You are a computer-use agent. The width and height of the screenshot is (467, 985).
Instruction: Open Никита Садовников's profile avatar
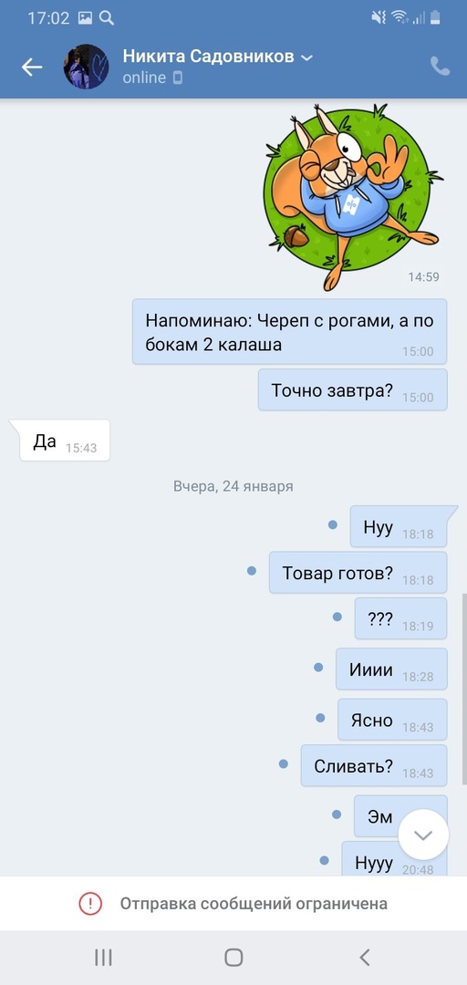coord(86,67)
